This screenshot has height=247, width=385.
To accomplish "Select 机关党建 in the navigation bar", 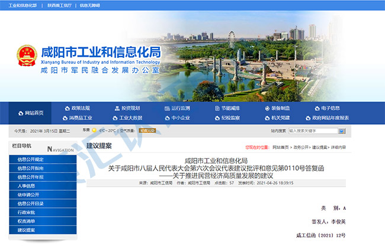I will [281, 118].
